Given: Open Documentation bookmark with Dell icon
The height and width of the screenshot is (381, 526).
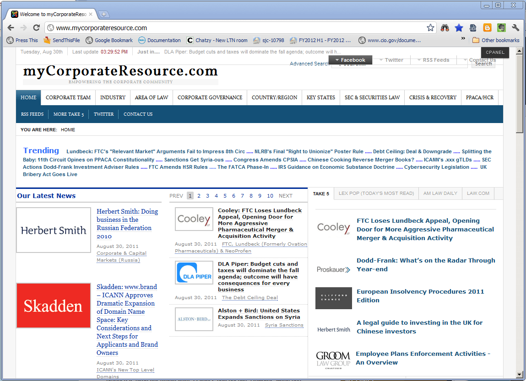Looking at the screenshot, I should point(160,40).
